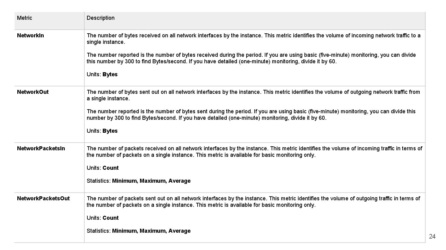Select the NetworkOut metric name
This screenshot has width=446, height=250.
[x=33, y=92]
